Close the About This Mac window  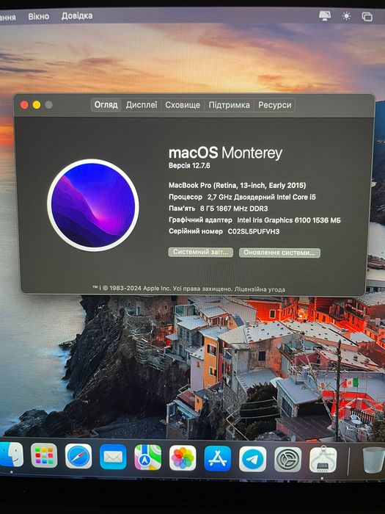pyautogui.click(x=24, y=105)
